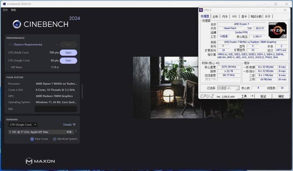
Task: Click the 验证 button in CPU-Z
Action: (x=263, y=96)
